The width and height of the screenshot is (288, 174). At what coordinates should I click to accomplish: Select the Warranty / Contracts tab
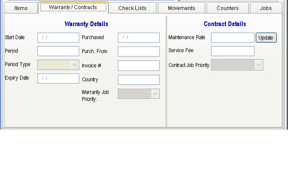click(x=73, y=8)
